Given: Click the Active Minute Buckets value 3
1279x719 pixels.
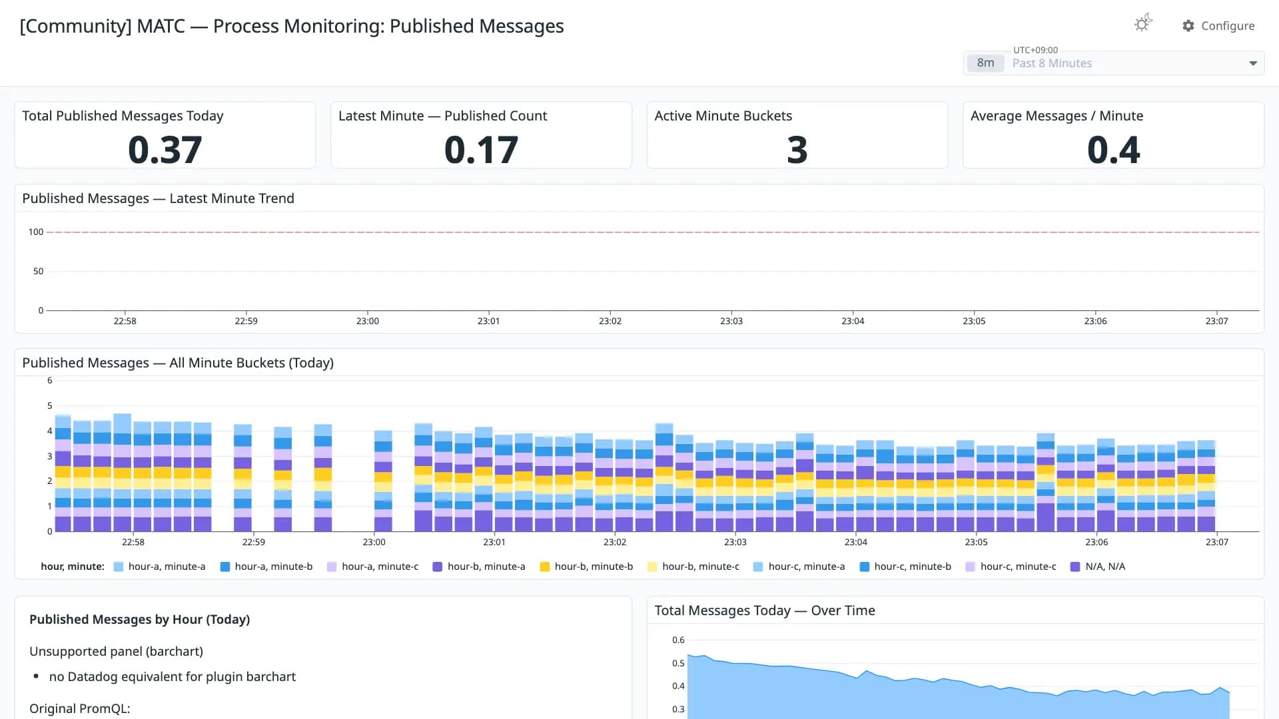Looking at the screenshot, I should 797,150.
